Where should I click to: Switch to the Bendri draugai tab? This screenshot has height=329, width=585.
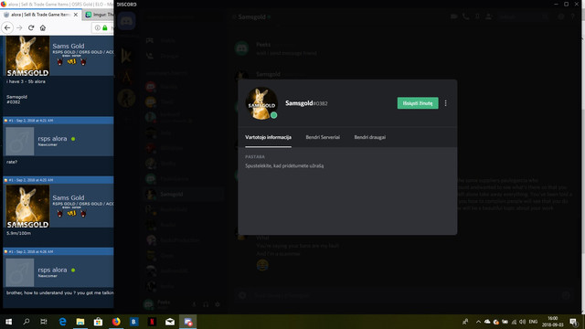[x=369, y=137]
